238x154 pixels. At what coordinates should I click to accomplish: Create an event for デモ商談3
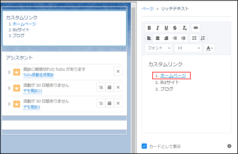click(109, 103)
